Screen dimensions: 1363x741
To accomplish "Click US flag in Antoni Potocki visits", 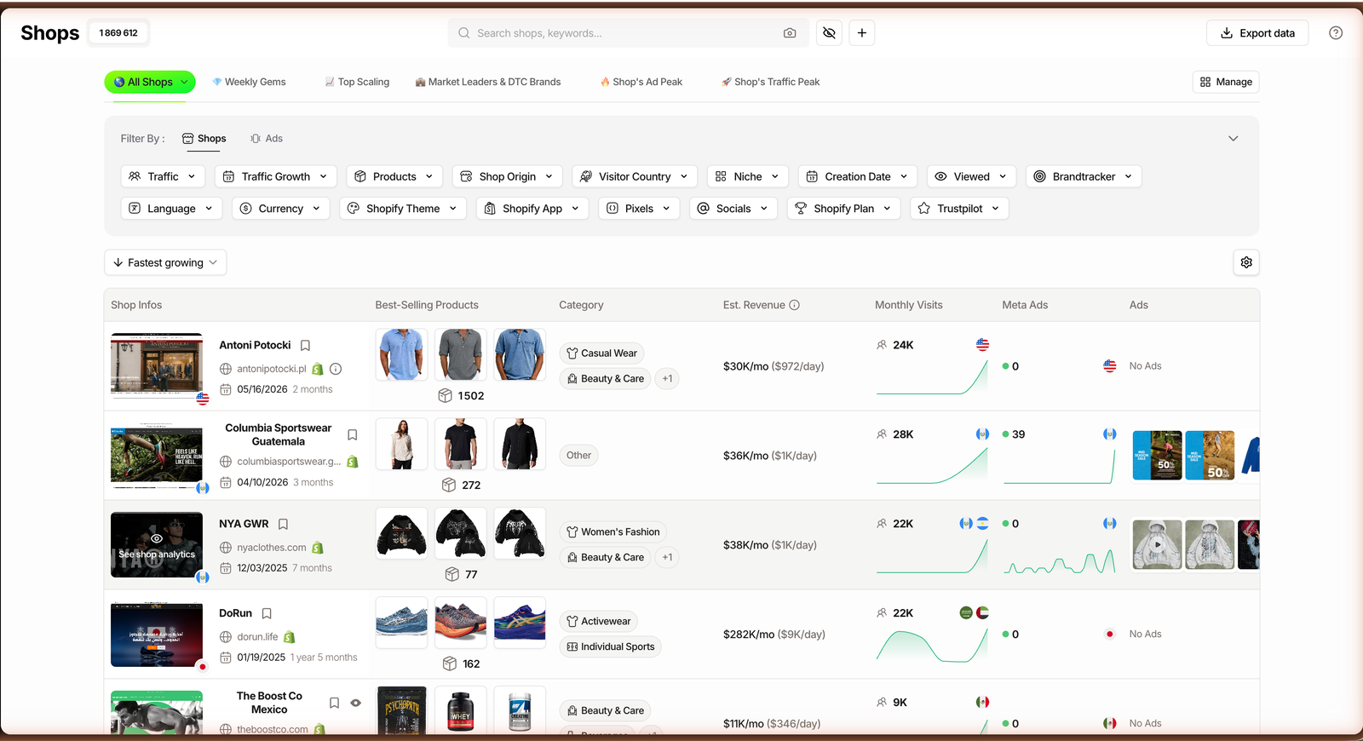I will tap(982, 345).
